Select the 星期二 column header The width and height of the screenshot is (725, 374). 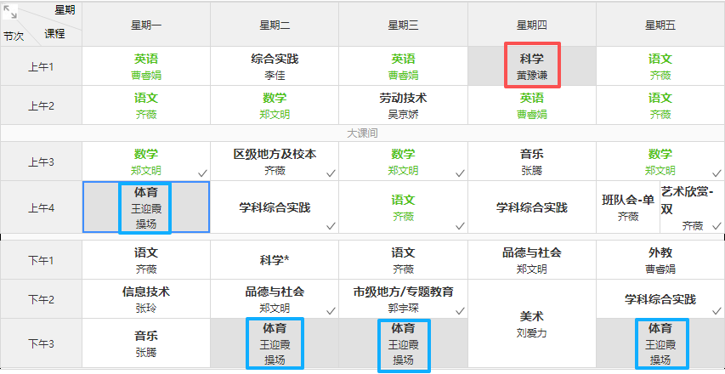(x=275, y=25)
